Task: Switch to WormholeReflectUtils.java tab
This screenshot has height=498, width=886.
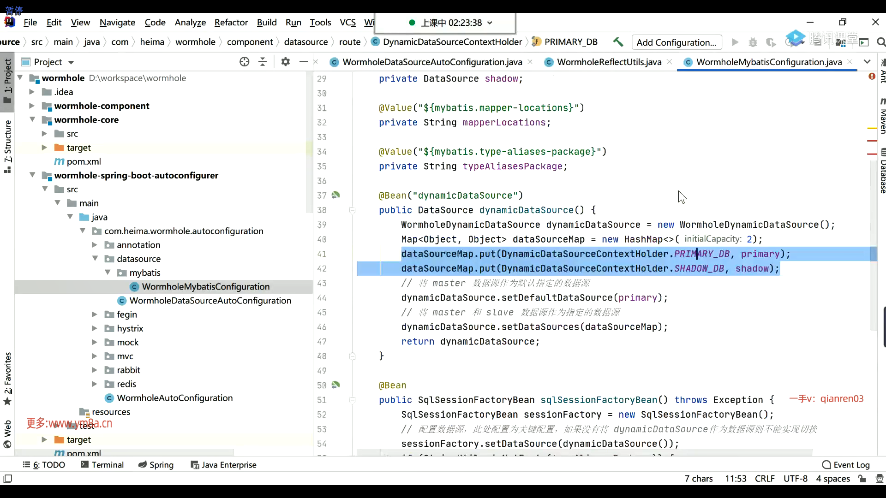Action: 609,62
